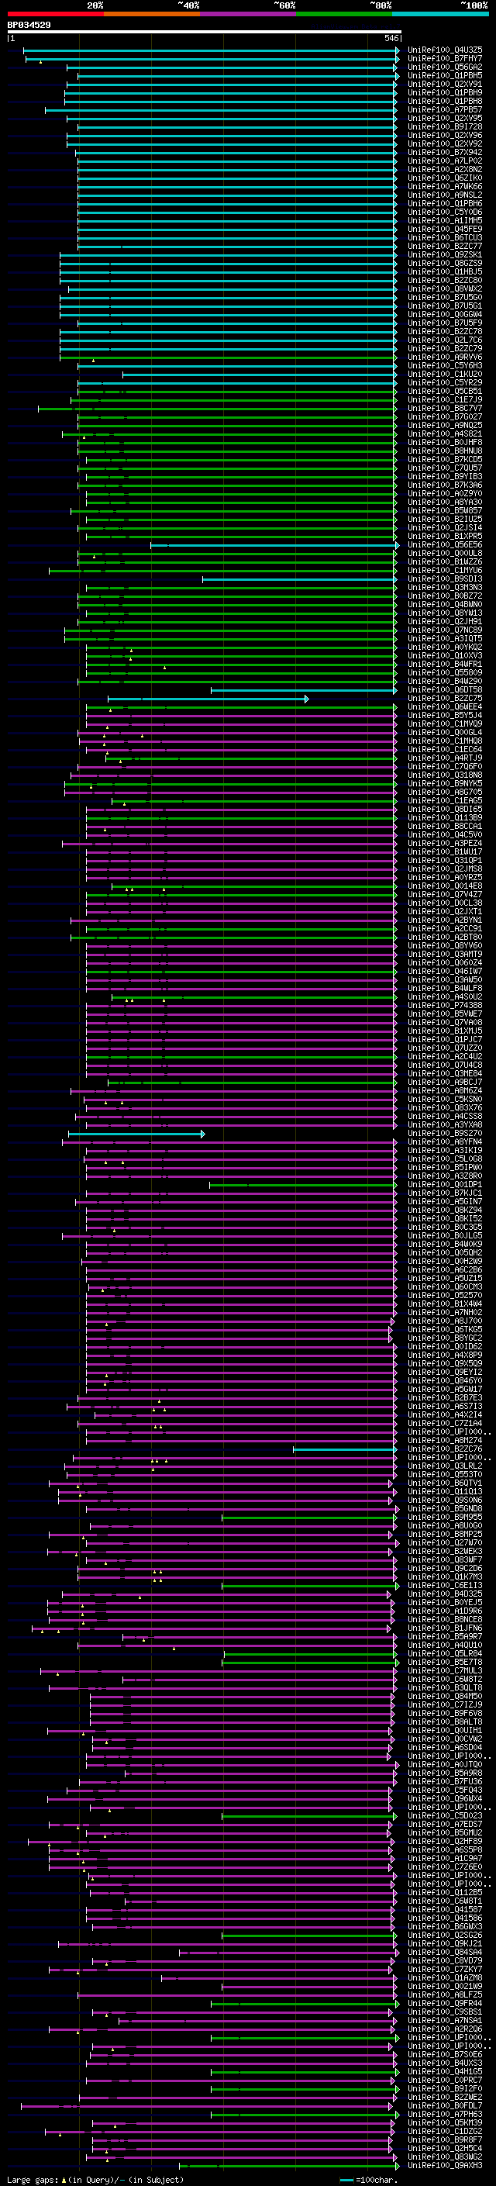Select label UniRef100_B1XMJ5
Screen dimensions: 496x2186
[x=445, y=1031]
